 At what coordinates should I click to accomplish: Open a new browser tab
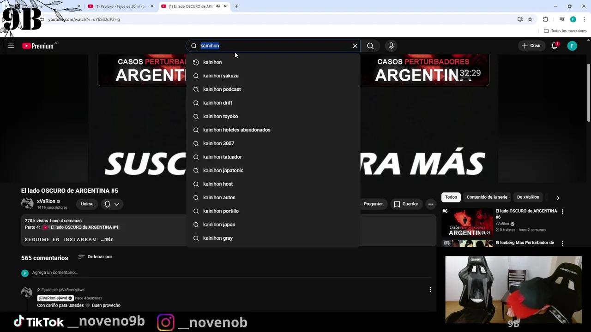pyautogui.click(x=236, y=6)
